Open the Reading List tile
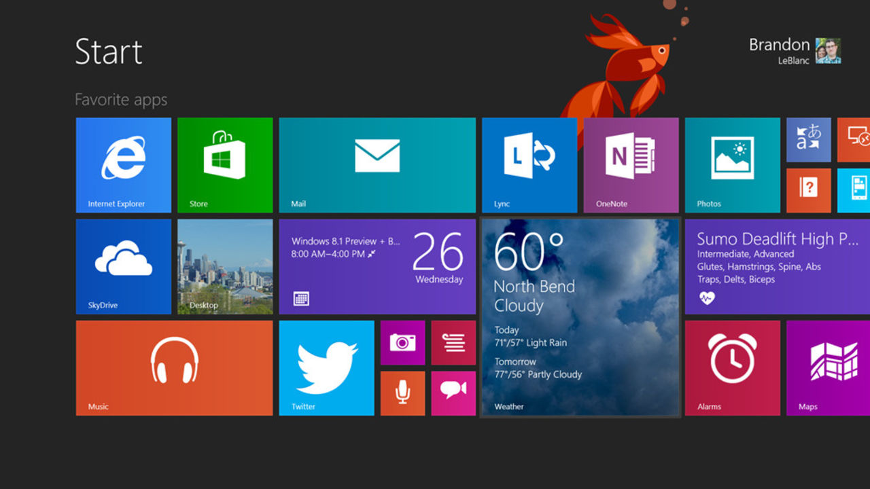 click(x=453, y=342)
